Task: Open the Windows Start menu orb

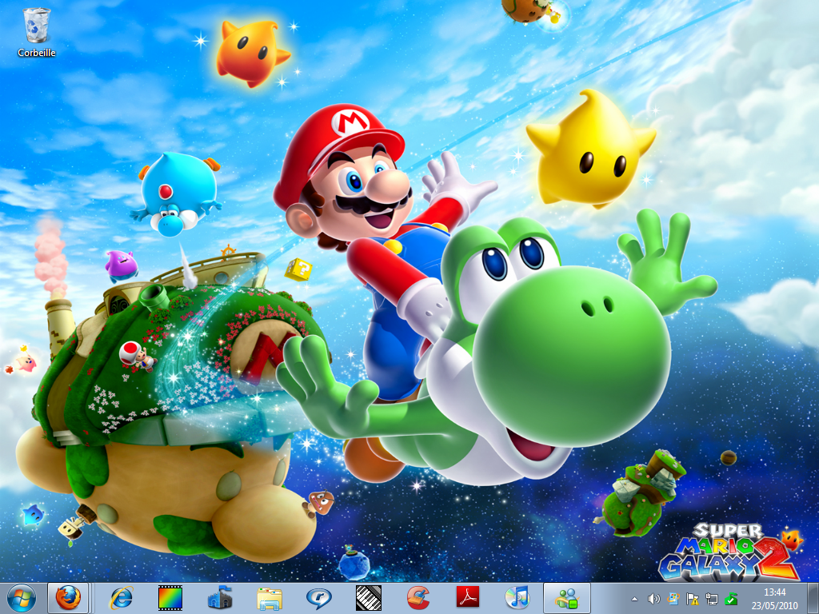Action: (22, 598)
